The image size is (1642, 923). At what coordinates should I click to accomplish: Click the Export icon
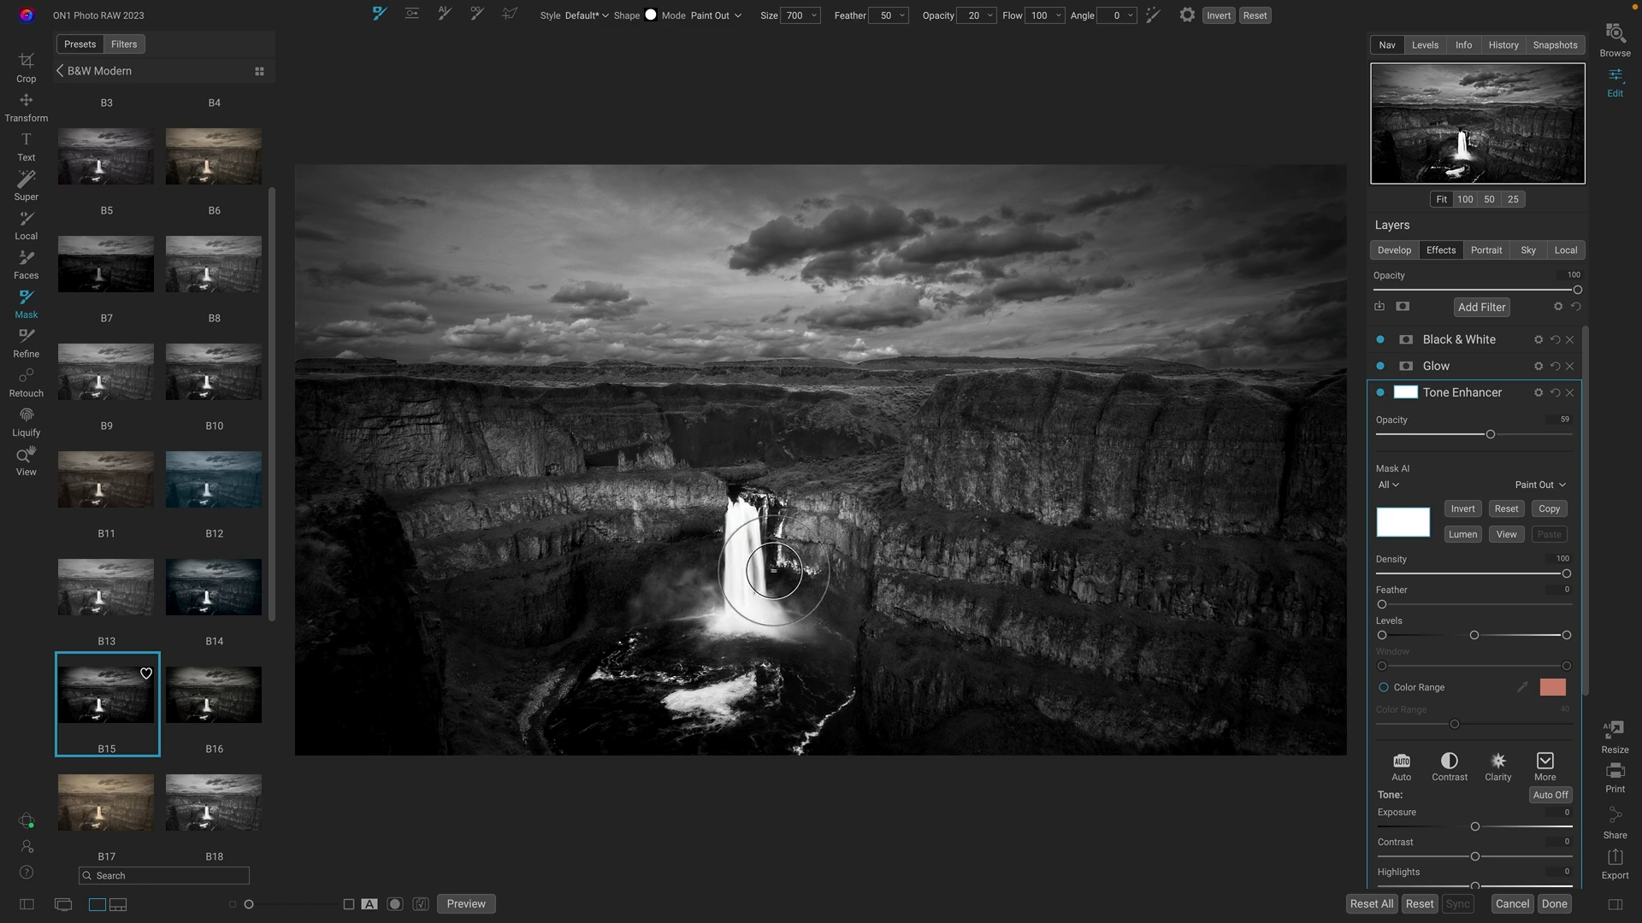pos(1615,857)
